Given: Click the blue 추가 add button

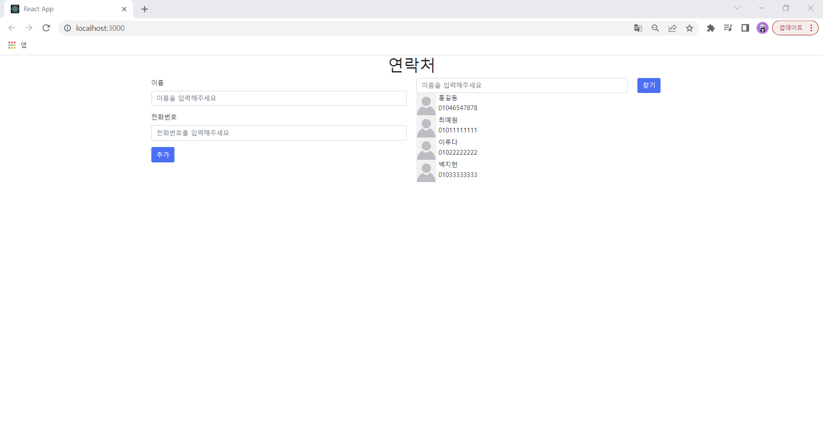Looking at the screenshot, I should click(163, 155).
